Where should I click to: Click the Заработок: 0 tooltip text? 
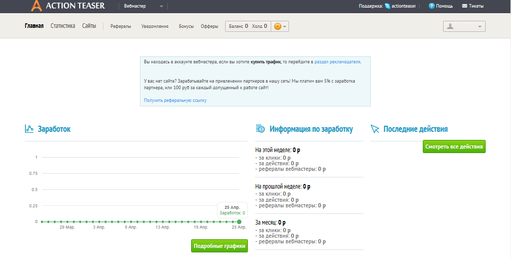tap(232, 213)
